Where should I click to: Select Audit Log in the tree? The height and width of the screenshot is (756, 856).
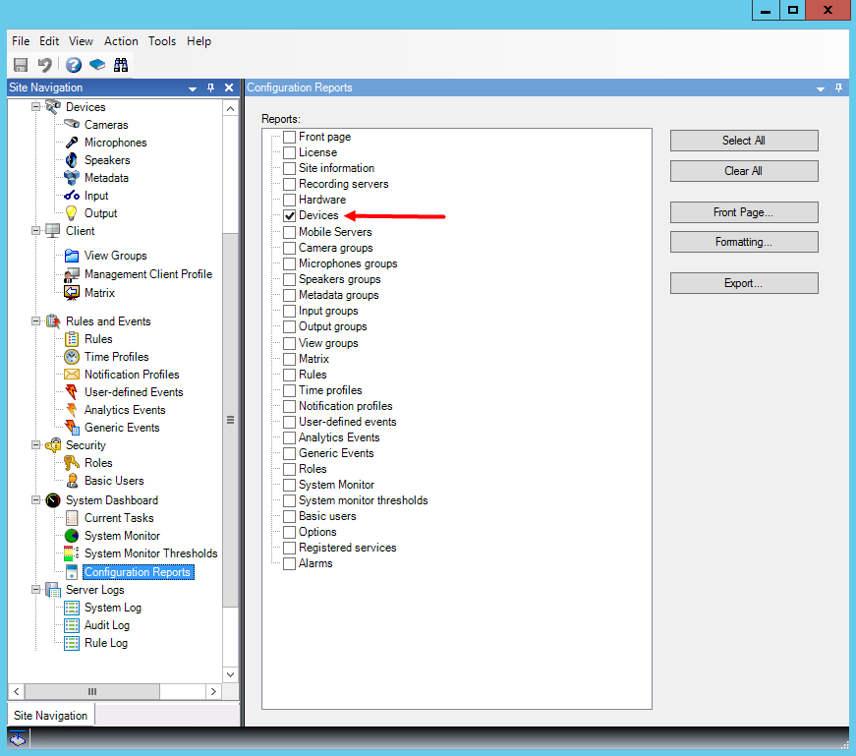pyautogui.click(x=106, y=625)
